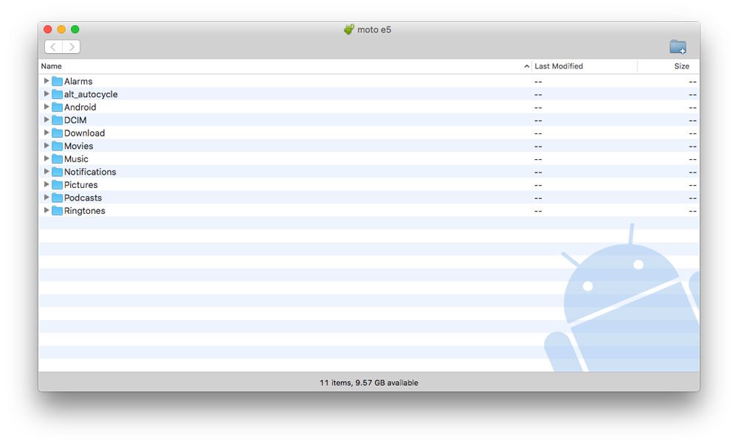This screenshot has width=738, height=446.
Task: Click the Android device icon in title bar
Action: (x=348, y=29)
